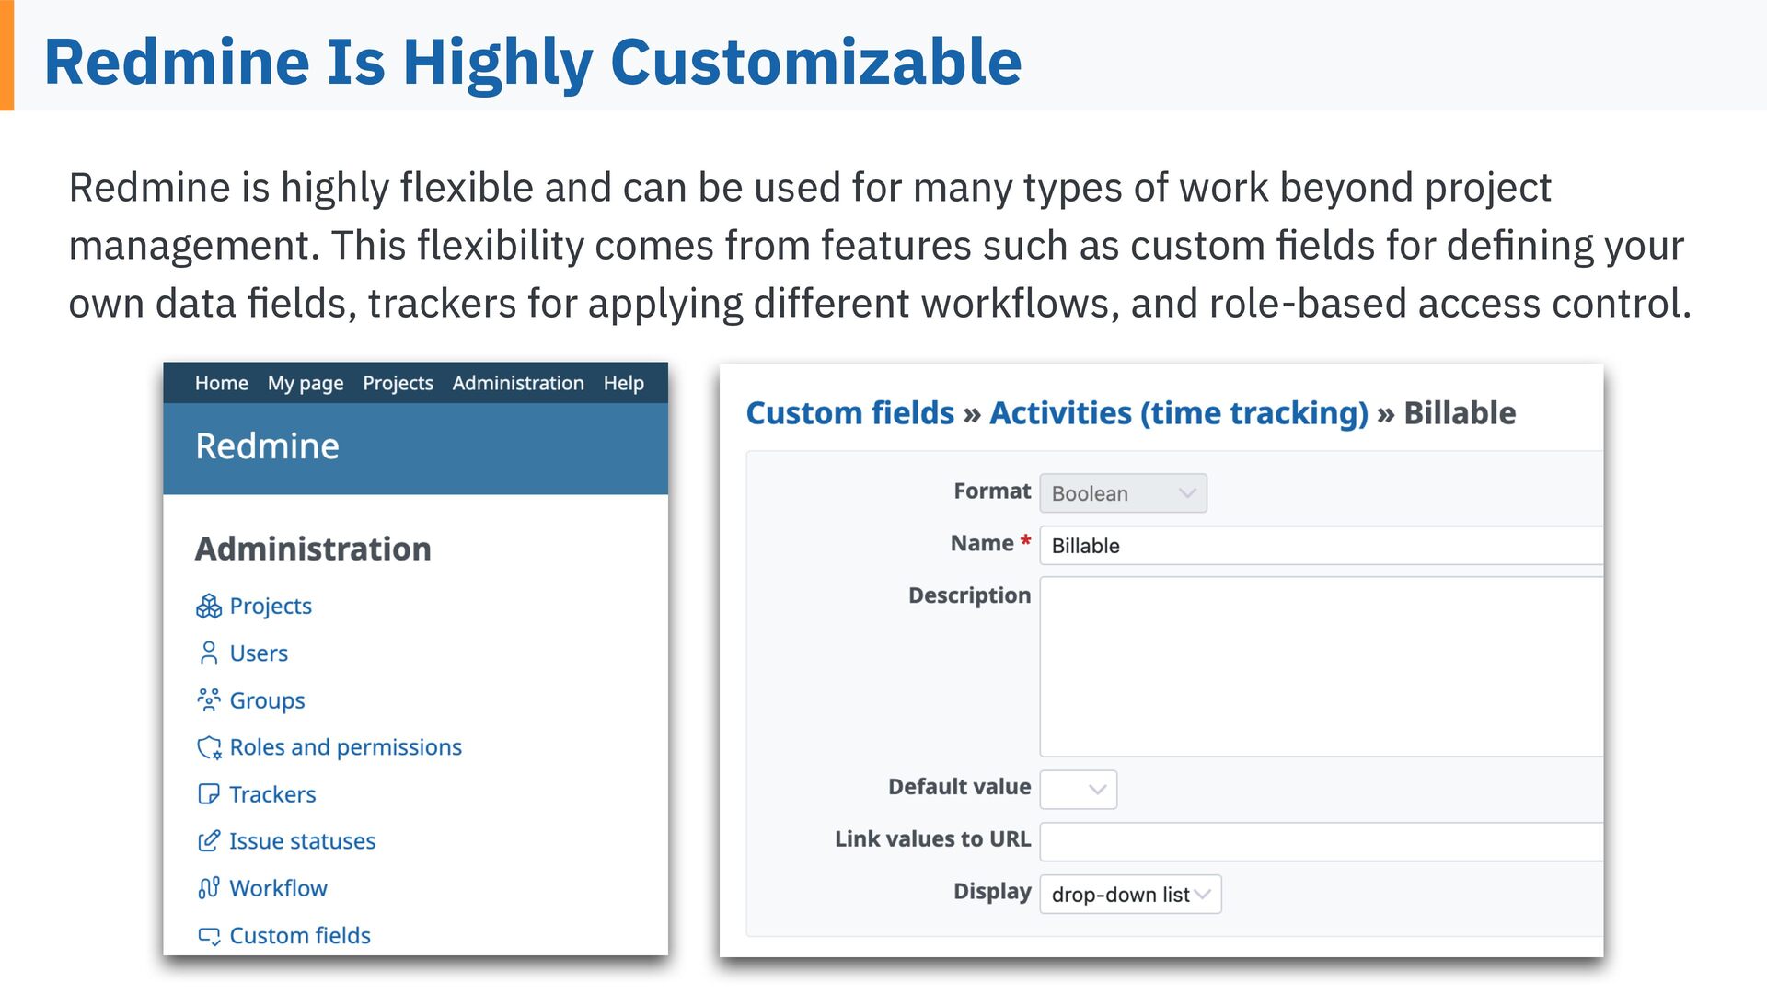Open the Format Boolean dropdown

coord(1123,493)
